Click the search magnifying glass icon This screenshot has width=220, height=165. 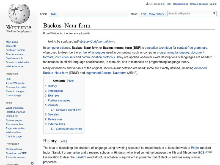pyautogui.click(x=214, y=13)
